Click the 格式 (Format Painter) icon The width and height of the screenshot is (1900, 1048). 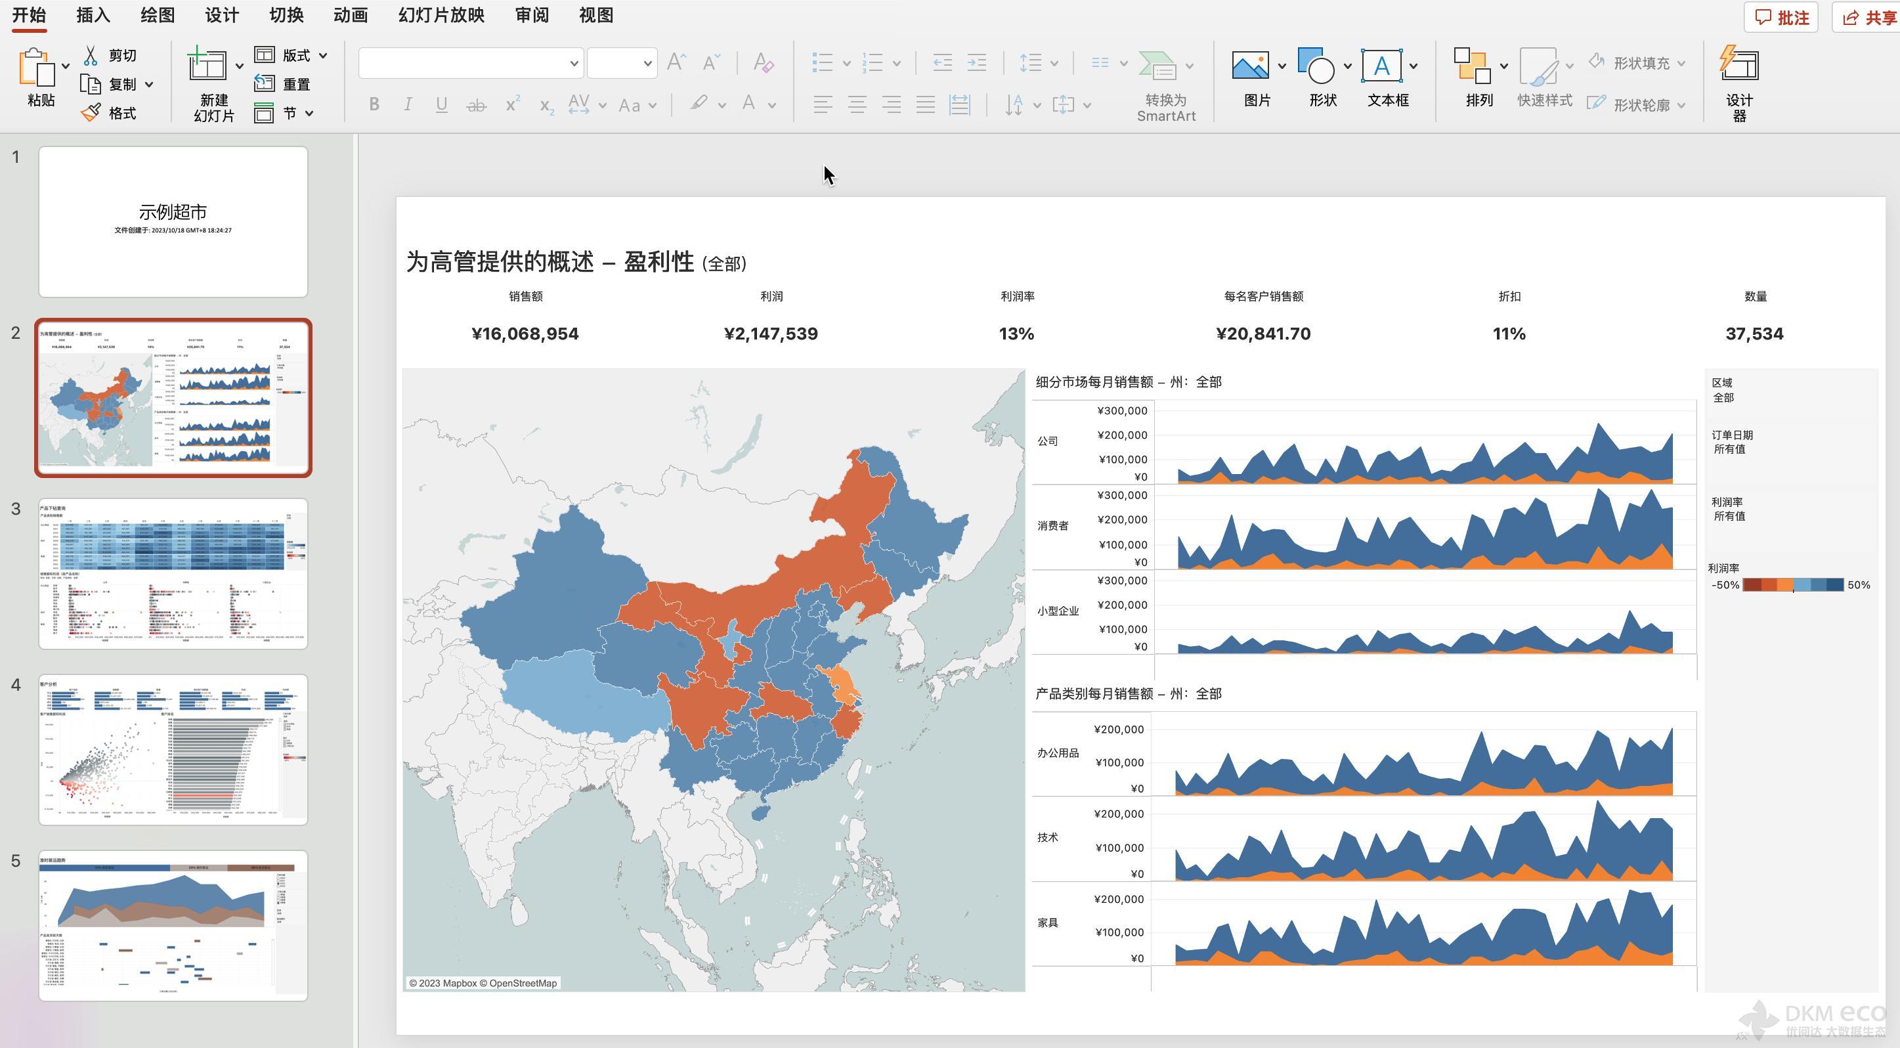(111, 112)
